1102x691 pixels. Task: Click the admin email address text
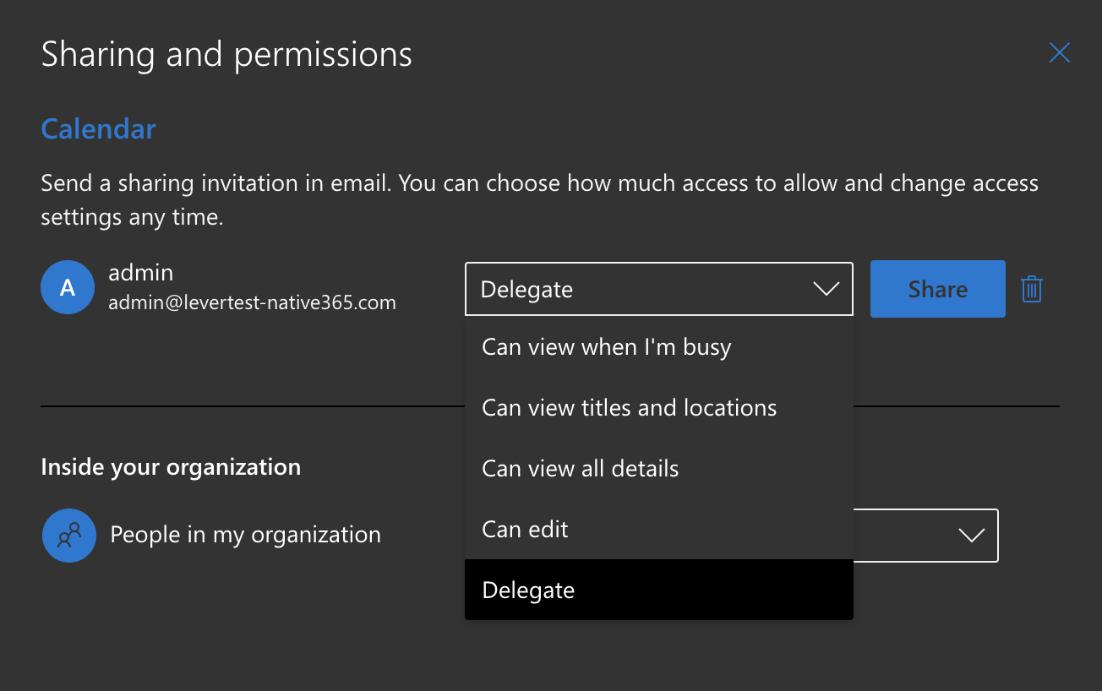point(252,302)
